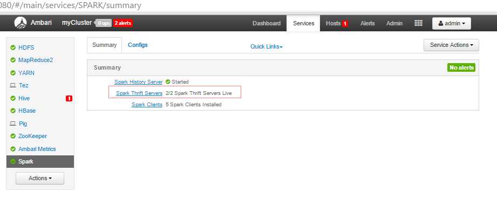Viewport: 497px width, 198px height.
Task: Click the green status icon beside MapReduce2
Action: 13,60
